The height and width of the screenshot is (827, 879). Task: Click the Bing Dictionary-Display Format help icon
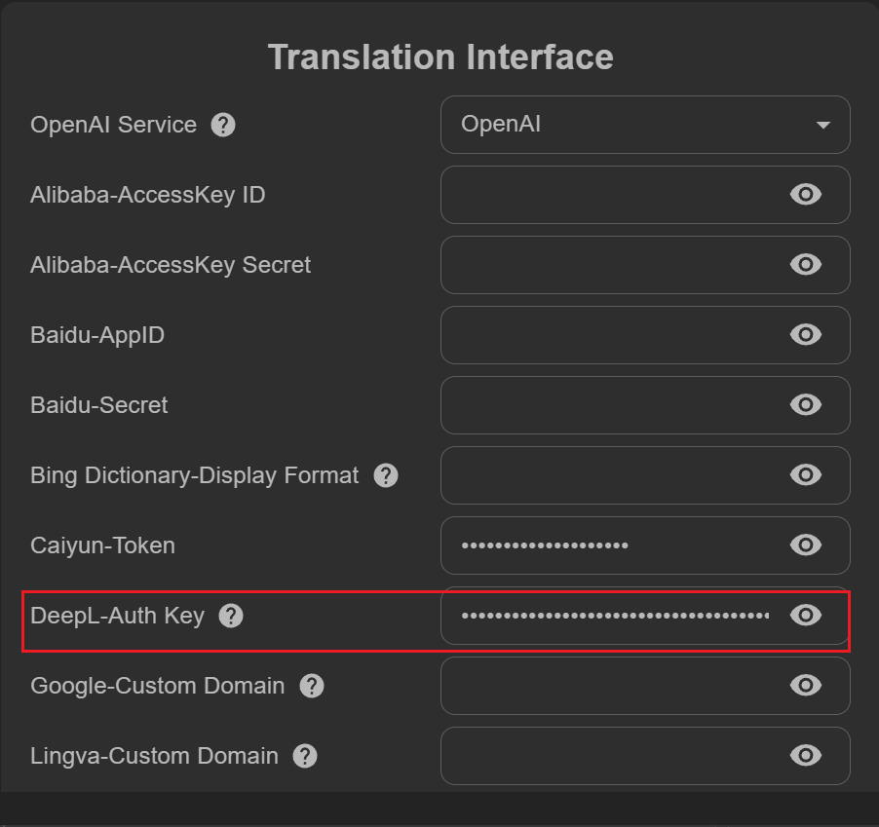coord(385,475)
